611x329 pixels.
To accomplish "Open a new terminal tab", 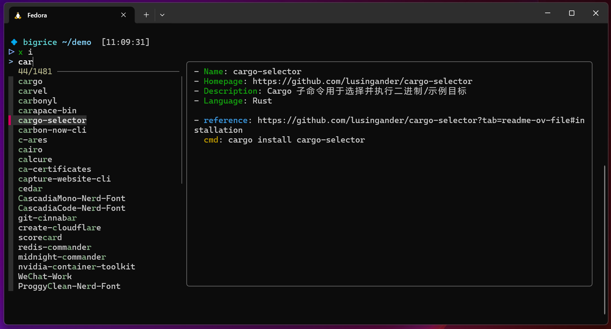I will [x=146, y=15].
